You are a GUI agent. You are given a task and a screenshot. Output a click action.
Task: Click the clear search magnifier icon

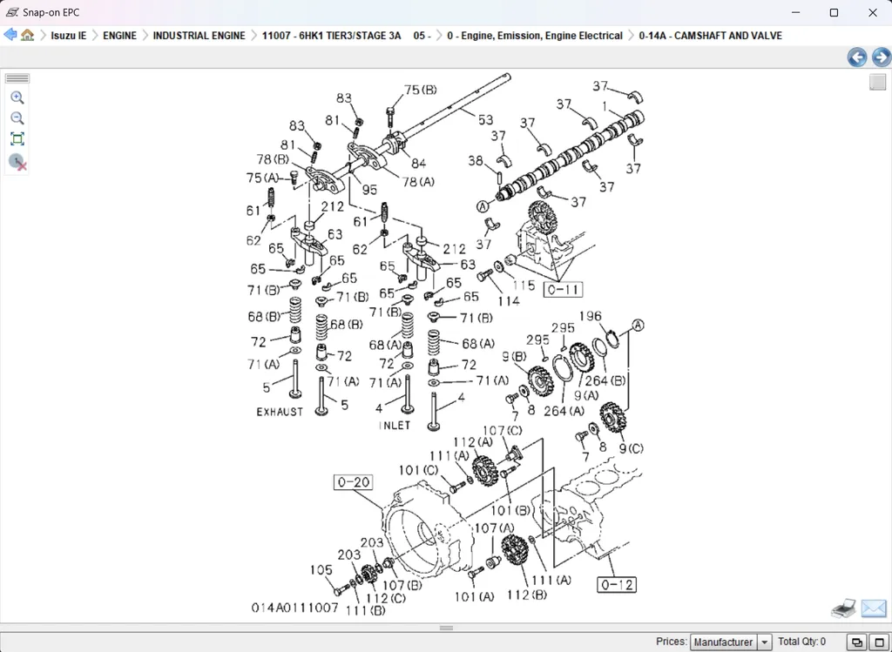(17, 162)
